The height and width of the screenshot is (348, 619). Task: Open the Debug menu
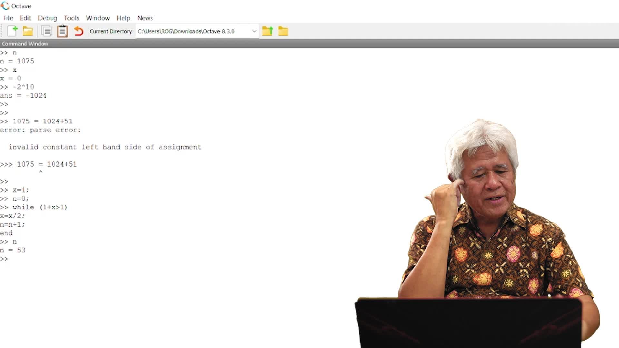click(47, 18)
